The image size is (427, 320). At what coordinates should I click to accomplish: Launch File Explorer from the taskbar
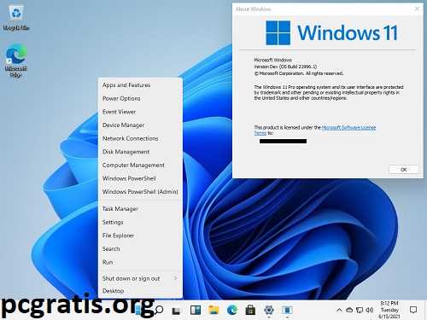point(213,310)
